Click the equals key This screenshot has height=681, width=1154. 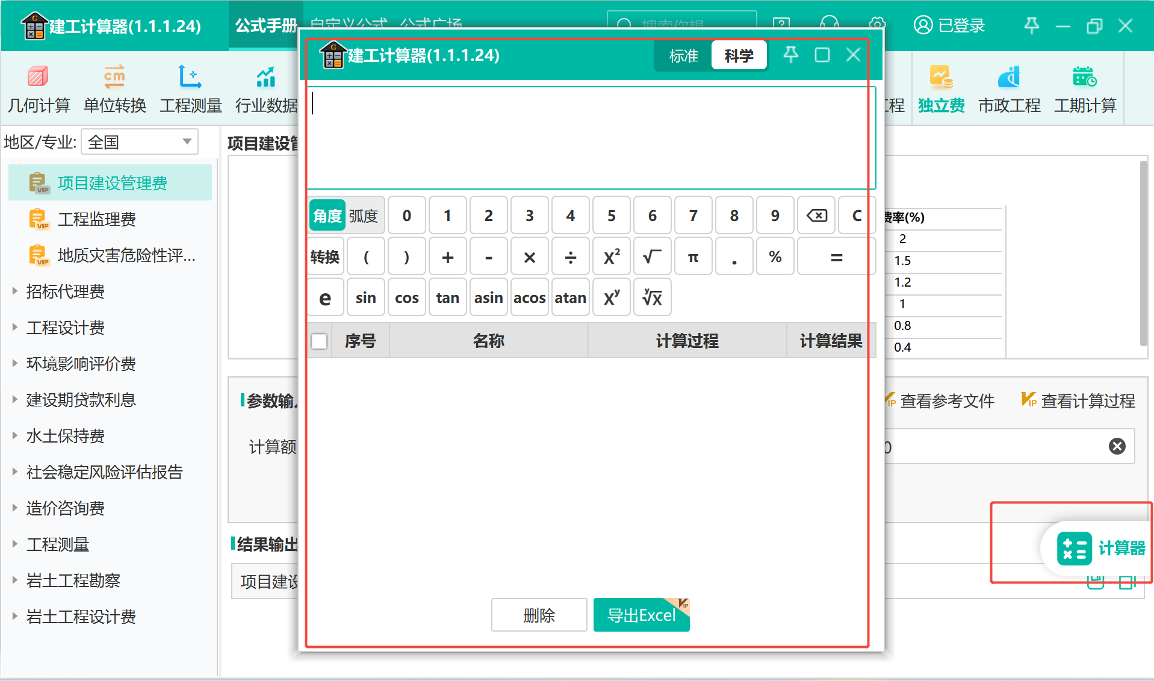point(836,257)
